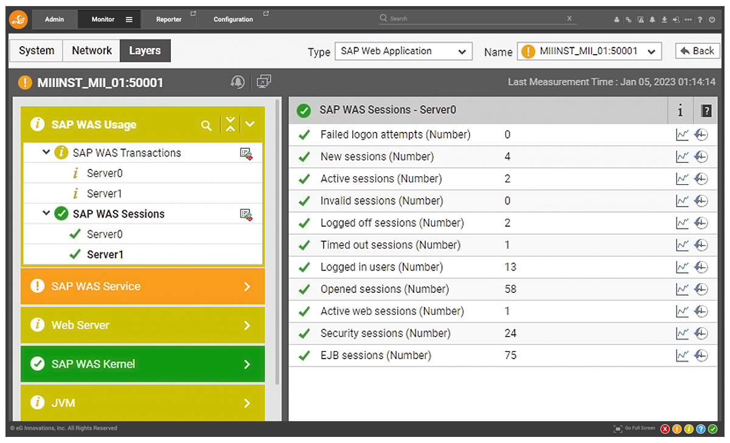Filter by orange major status icon
Viewport: 730px width, 443px height.
click(676, 429)
